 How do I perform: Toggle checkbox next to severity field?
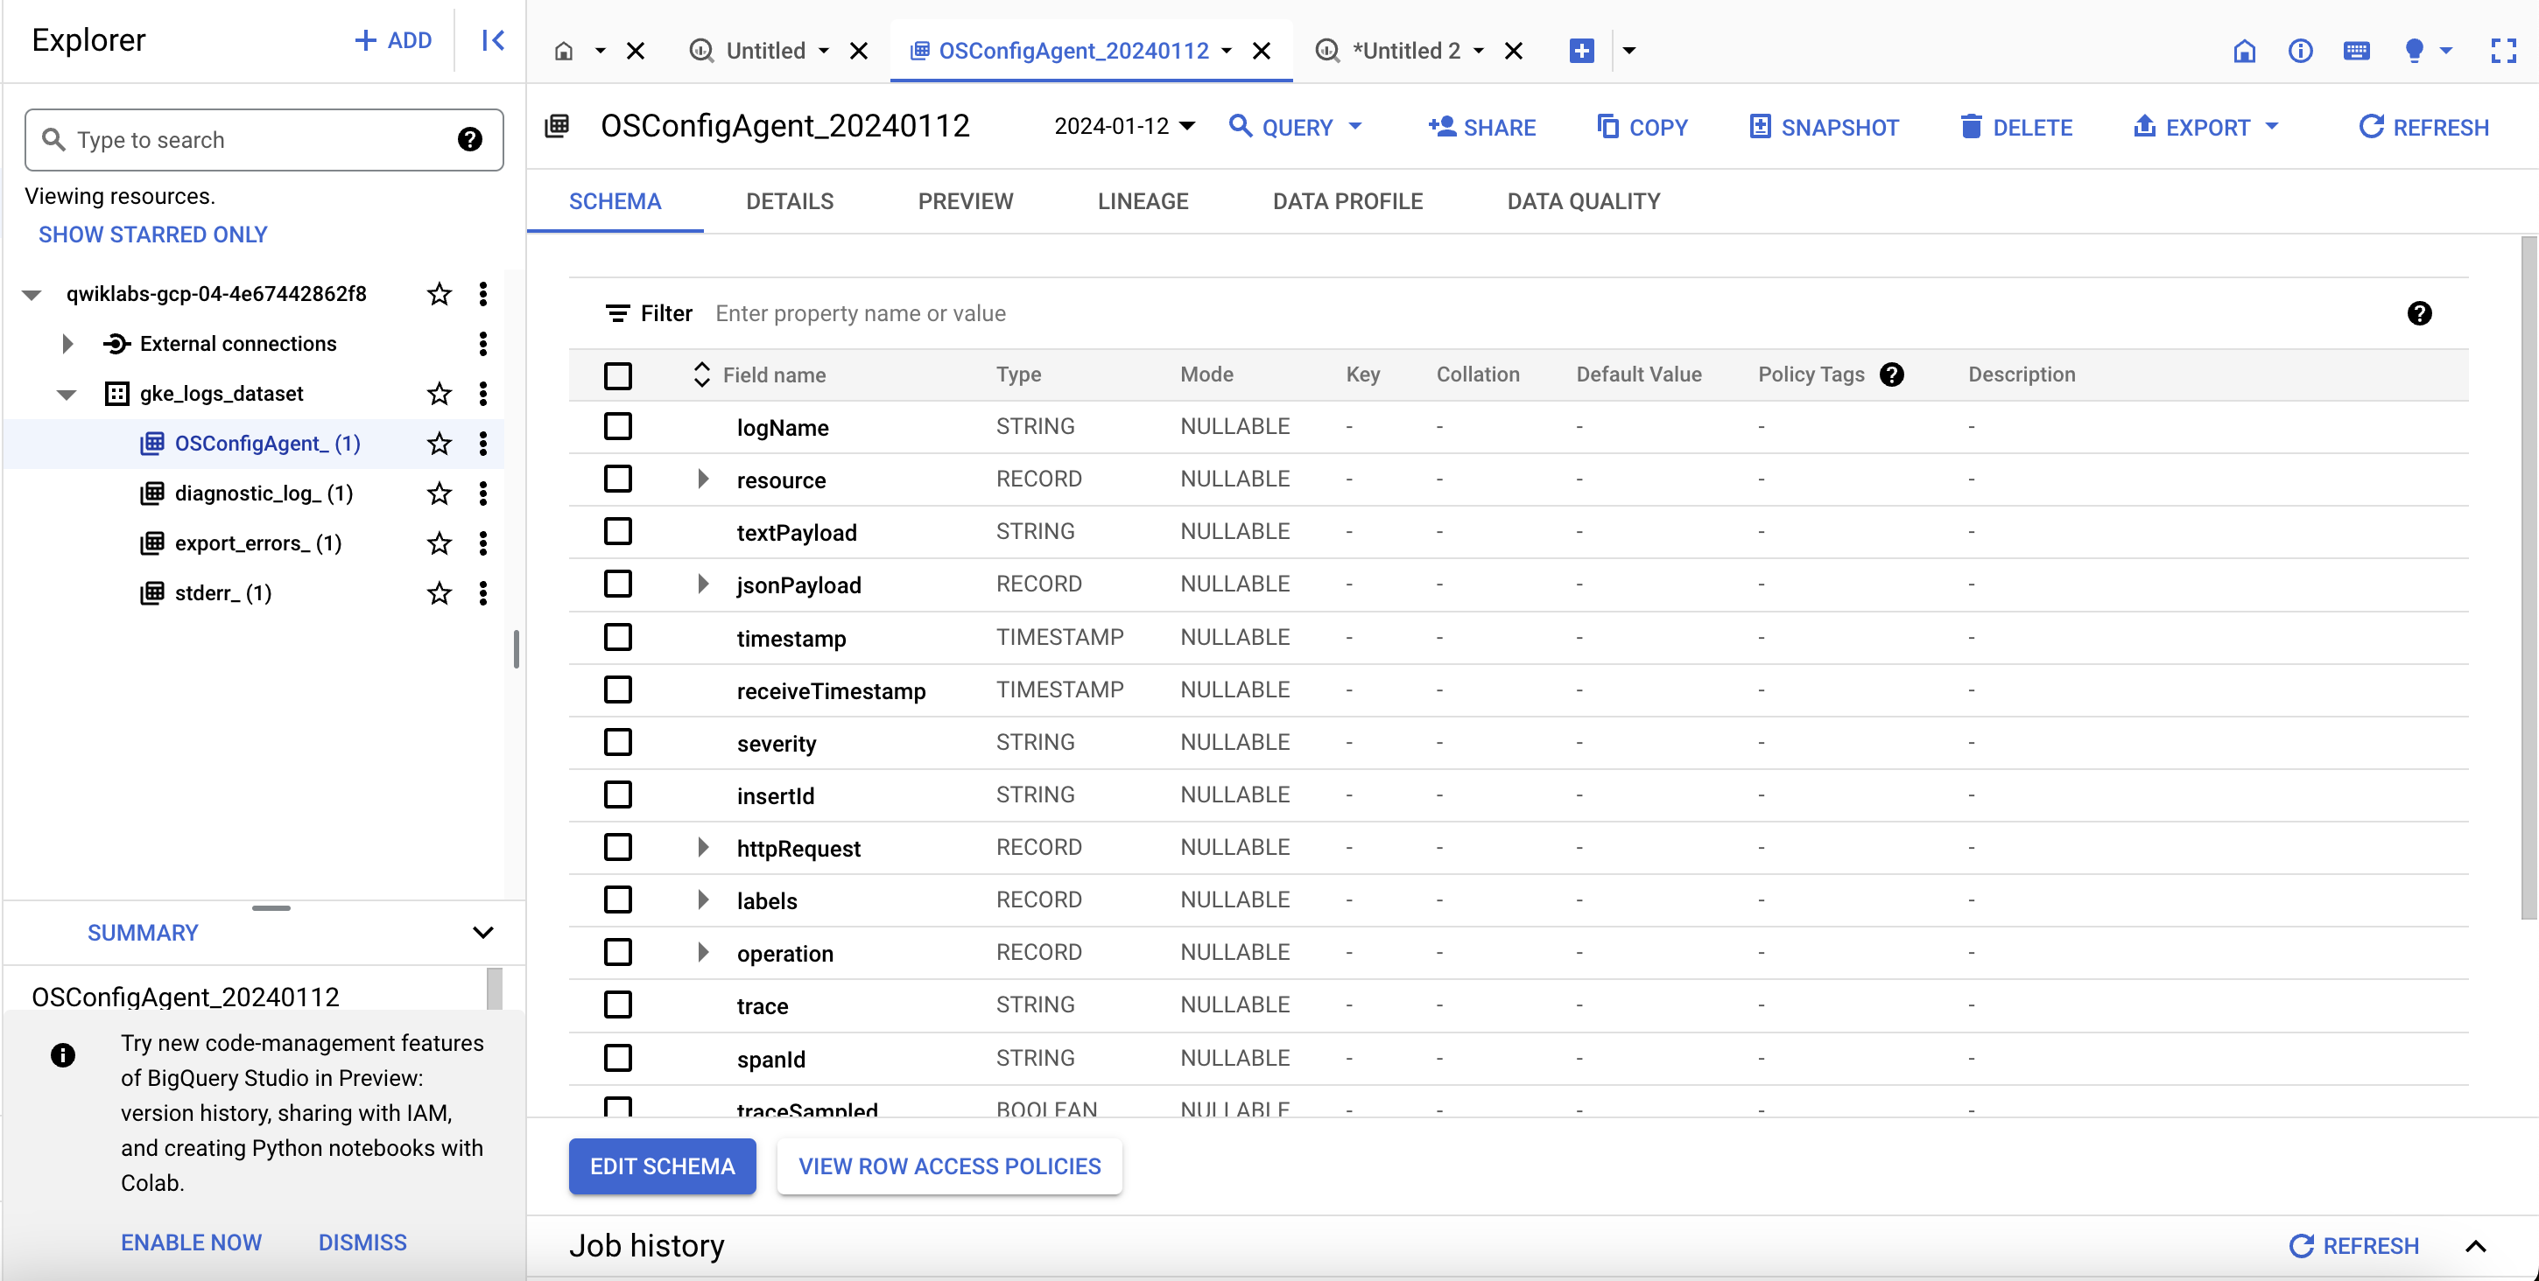coord(622,742)
